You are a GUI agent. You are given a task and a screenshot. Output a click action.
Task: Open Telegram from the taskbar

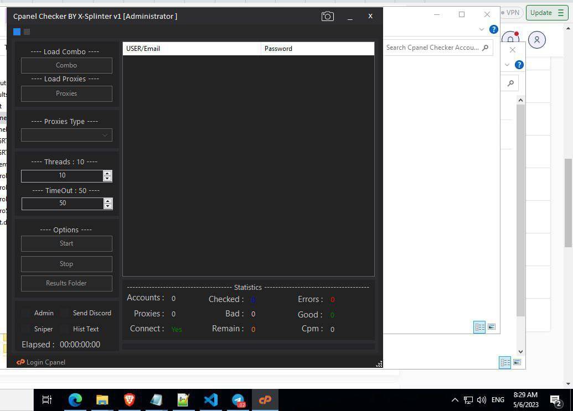click(238, 400)
